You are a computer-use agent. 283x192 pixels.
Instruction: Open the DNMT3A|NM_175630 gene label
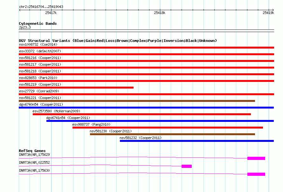[34, 170]
